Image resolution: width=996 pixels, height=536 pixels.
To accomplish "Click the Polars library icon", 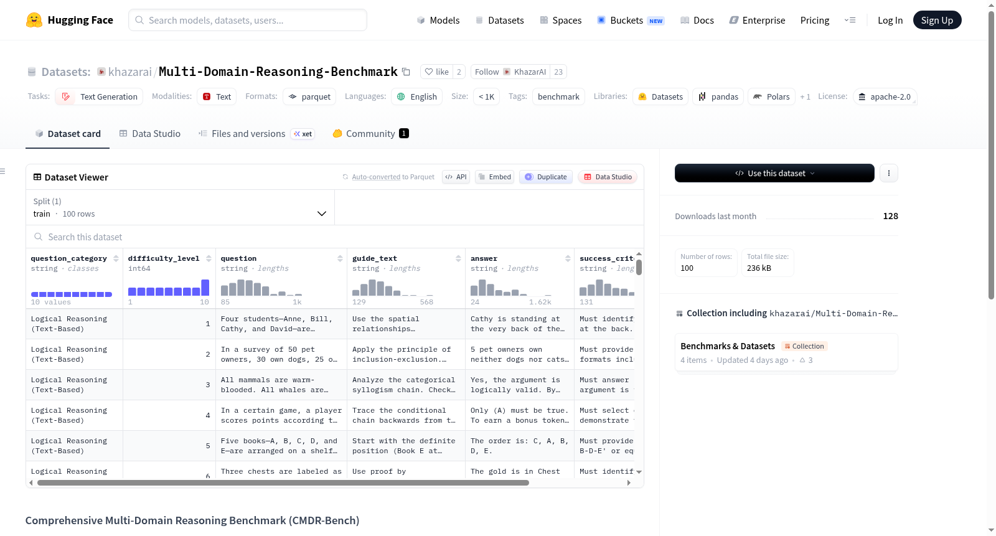I will pos(758,96).
